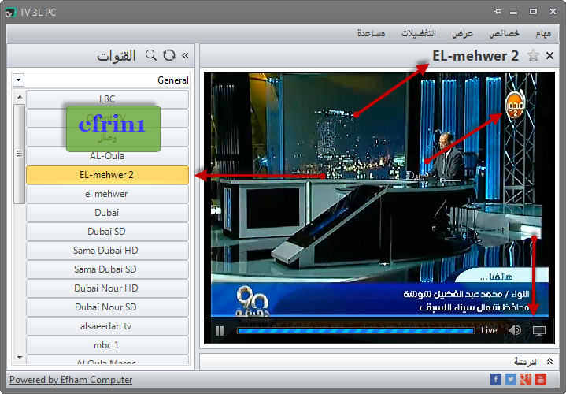Open the مهام menu
Image resolution: width=566 pixels, height=394 pixels.
543,33
